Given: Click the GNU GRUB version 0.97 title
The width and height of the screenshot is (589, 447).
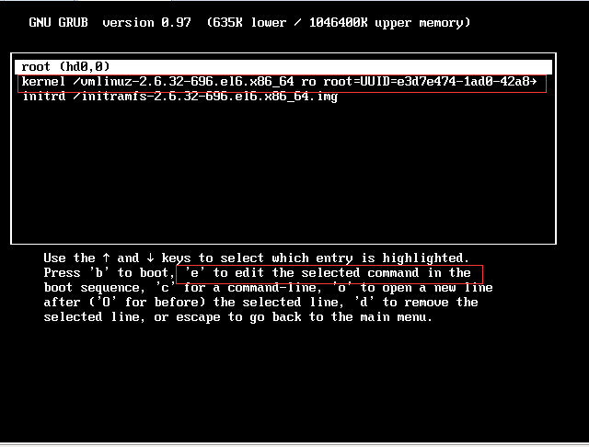Looking at the screenshot, I should (110, 22).
